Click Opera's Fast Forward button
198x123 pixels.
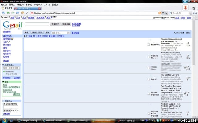coord(17,13)
